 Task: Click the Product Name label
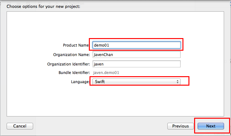pos(76,45)
